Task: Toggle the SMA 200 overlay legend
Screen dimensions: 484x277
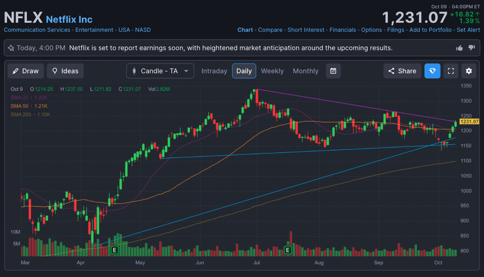Action: click(21, 114)
